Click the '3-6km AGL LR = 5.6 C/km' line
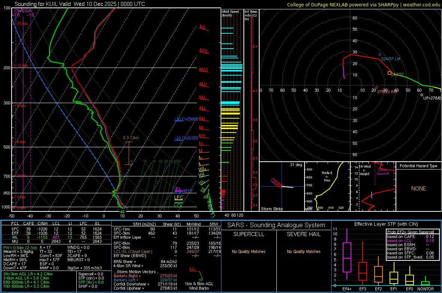 [x=26, y=278]
